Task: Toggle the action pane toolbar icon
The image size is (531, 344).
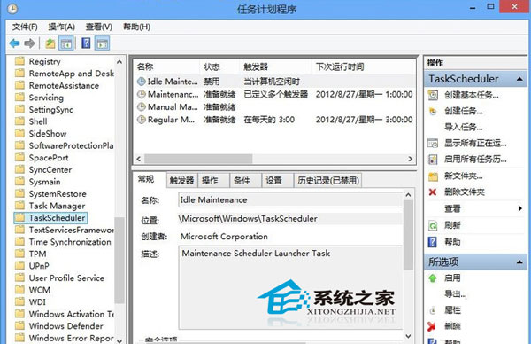Action: click(103, 43)
